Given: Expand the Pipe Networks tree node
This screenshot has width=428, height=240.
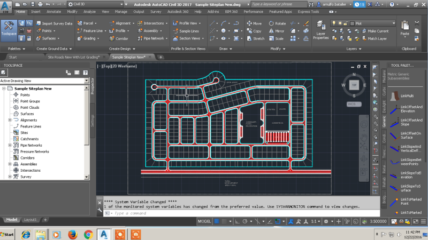Looking at the screenshot, I should point(10,145).
